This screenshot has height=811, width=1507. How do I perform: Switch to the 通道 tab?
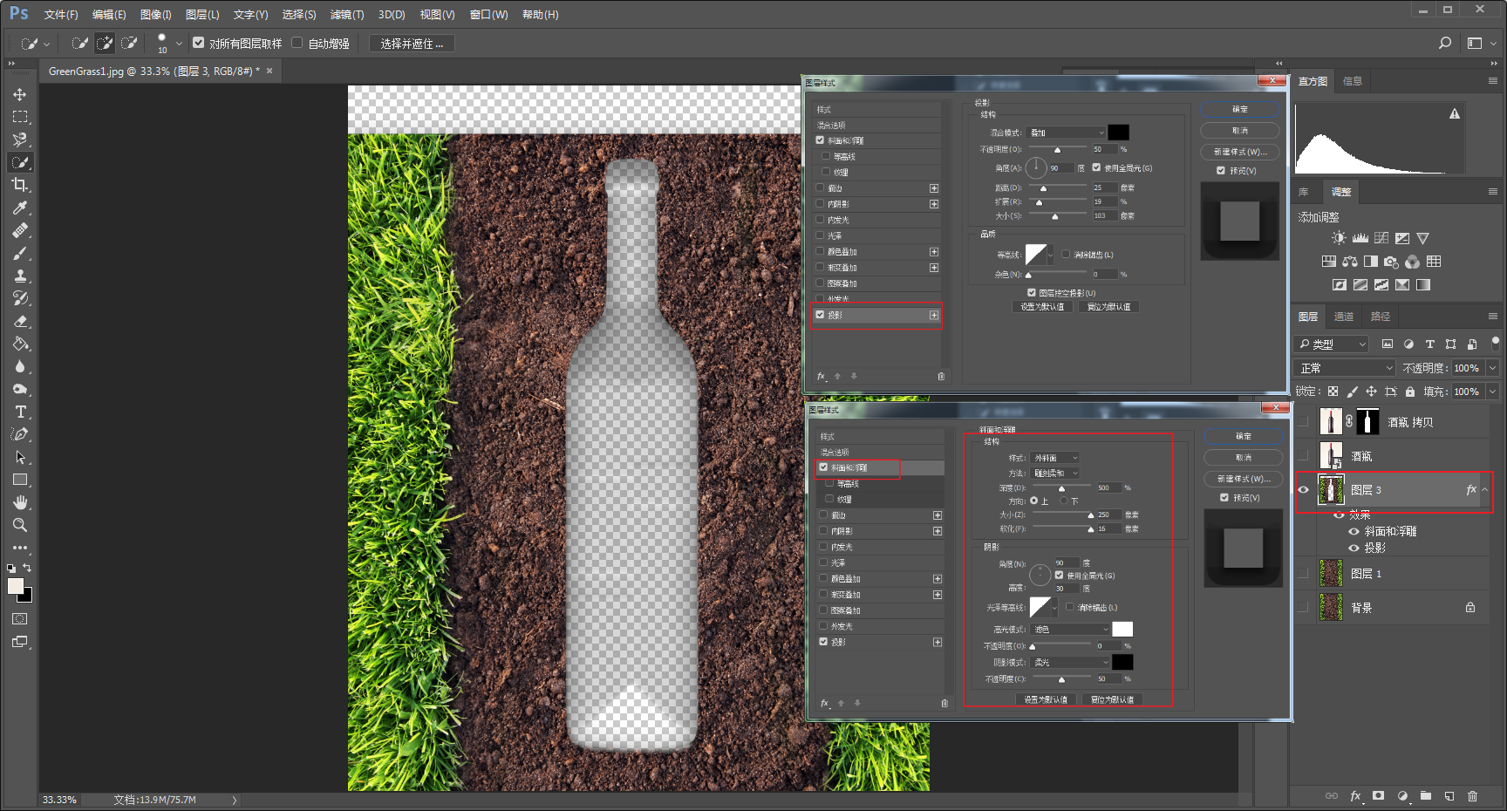click(1344, 317)
